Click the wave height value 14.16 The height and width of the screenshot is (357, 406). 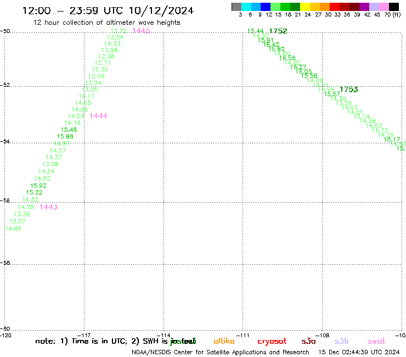(x=72, y=122)
